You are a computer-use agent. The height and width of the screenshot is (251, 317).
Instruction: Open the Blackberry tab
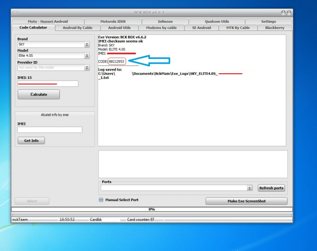click(x=275, y=28)
